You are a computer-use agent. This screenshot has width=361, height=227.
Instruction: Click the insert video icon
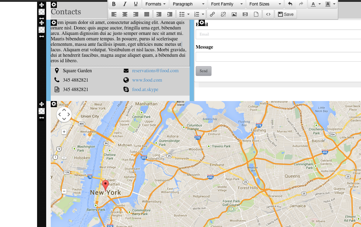tap(245, 14)
